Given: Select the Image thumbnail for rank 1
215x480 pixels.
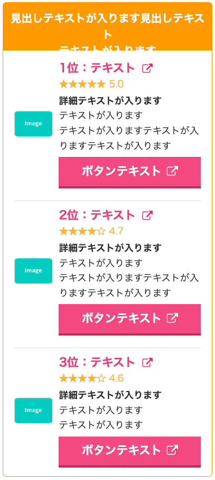Looking at the screenshot, I should (x=33, y=124).
